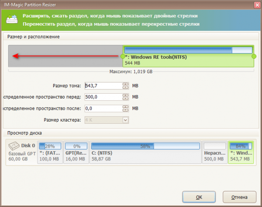Click the Disk 0 drive icon
This screenshot has width=262, height=207.
pos(14,146)
